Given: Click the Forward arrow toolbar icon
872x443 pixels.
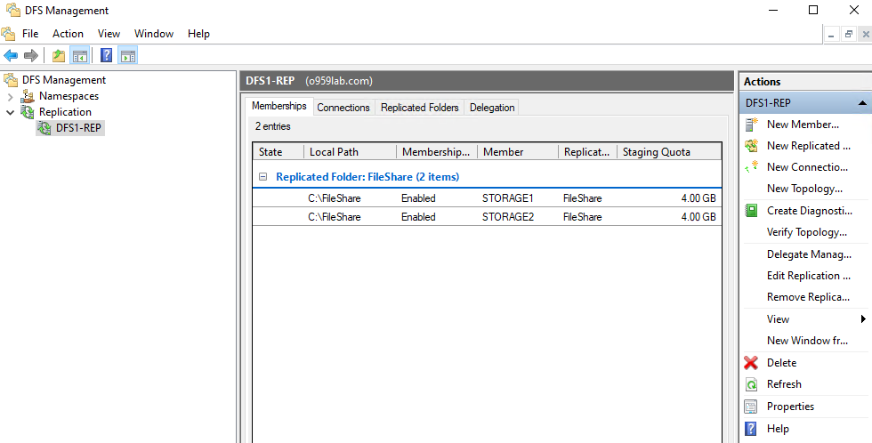Looking at the screenshot, I should coord(31,55).
